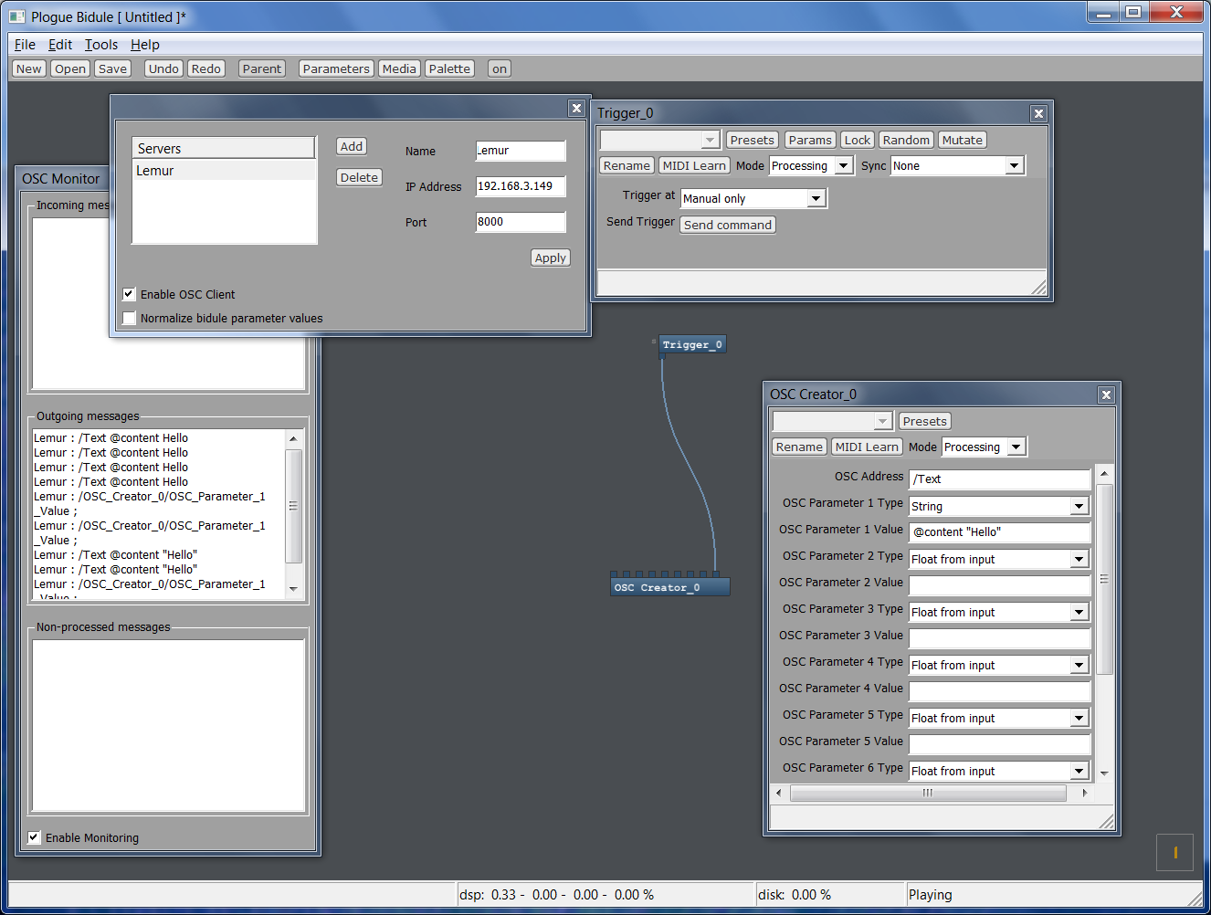1211x915 pixels.
Task: Open OSC Parameter 2 Type dropdown
Action: 999,559
